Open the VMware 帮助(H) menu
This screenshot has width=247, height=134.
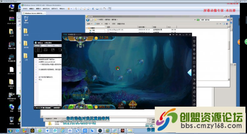[x=62, y=9]
